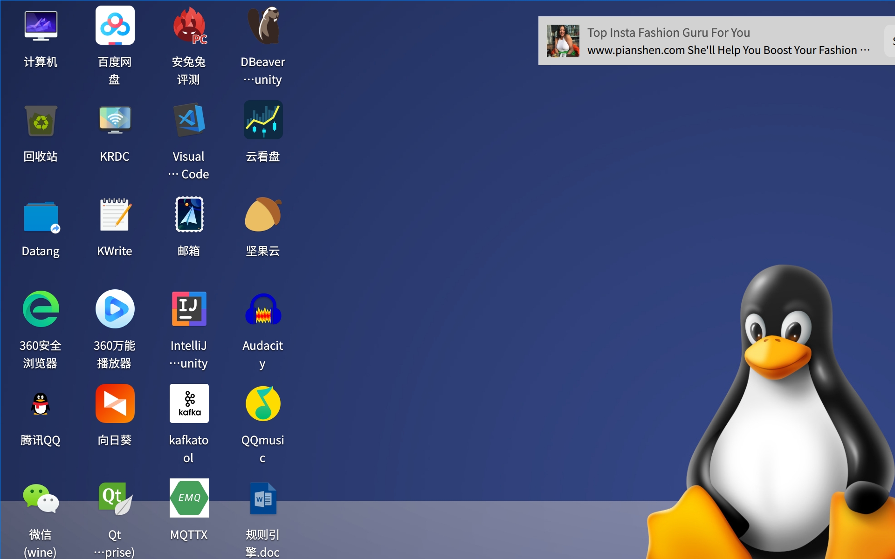895x559 pixels.
Task: Click the fashion guru ad thumbnail
Action: (563, 41)
